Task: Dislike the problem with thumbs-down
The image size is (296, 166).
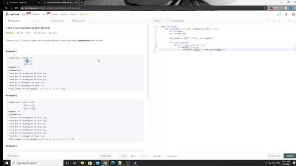Action: 29,33
